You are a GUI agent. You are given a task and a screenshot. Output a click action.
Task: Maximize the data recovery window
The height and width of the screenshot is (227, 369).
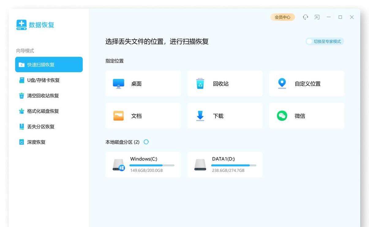click(x=340, y=17)
